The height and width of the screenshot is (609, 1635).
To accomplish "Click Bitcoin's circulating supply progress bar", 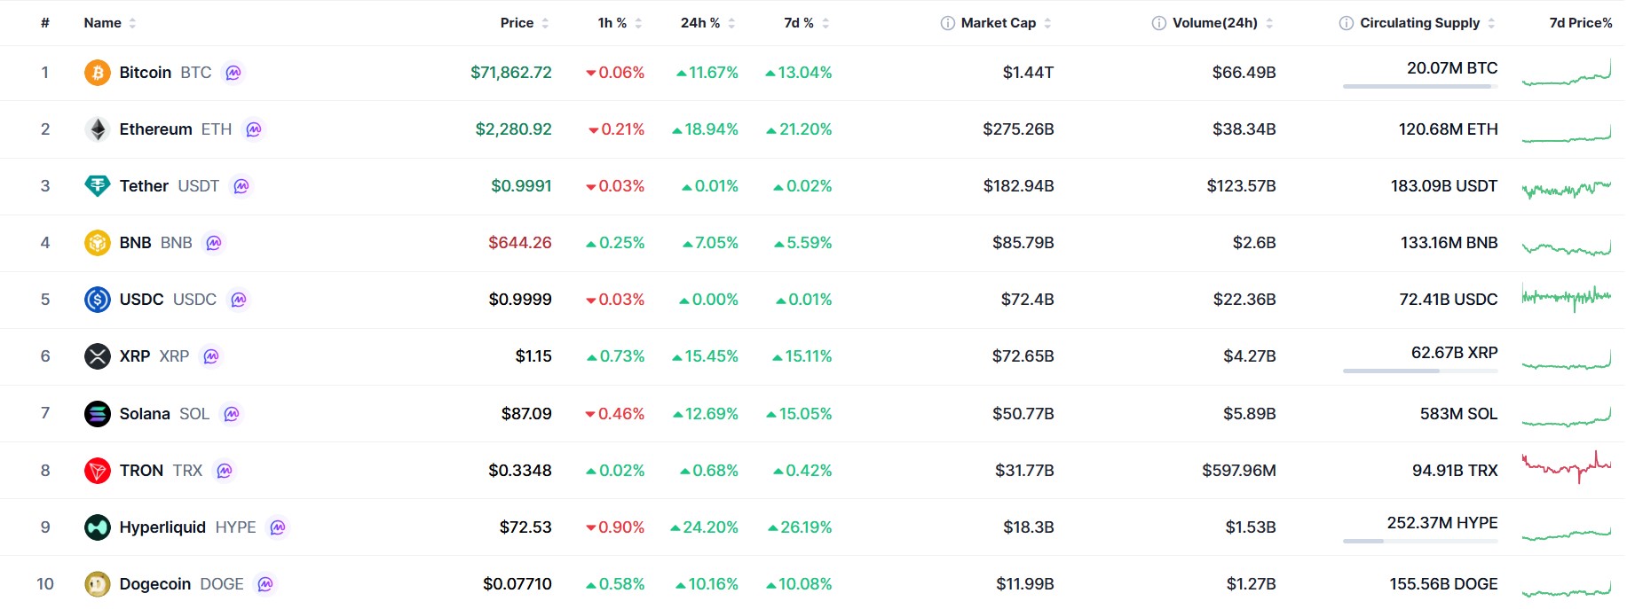I will pyautogui.click(x=1420, y=86).
